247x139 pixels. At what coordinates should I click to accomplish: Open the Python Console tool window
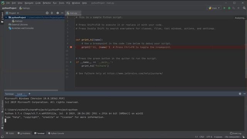(56, 133)
